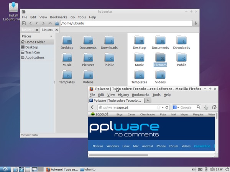
Task: Select Videos folder in right pane
Action: (160, 77)
